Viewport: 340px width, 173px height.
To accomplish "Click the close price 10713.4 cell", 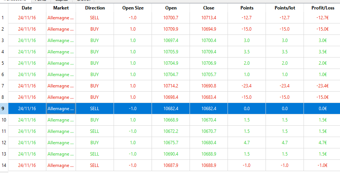I will pos(209,18).
